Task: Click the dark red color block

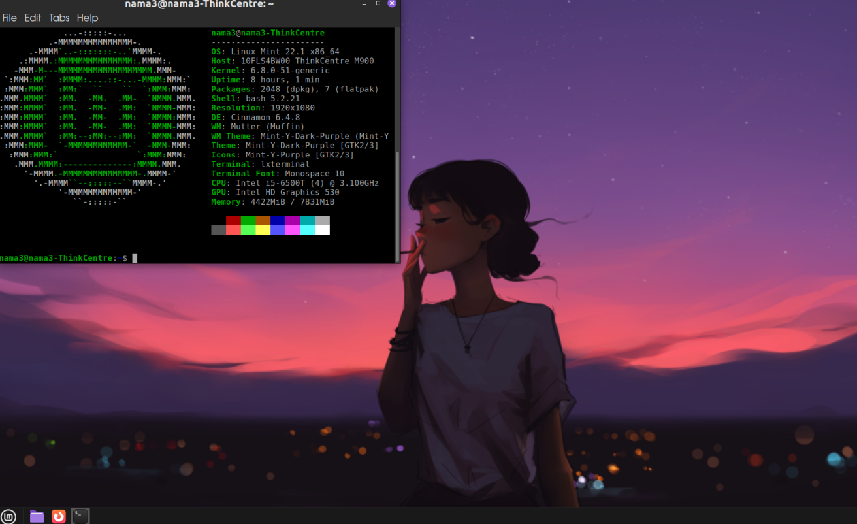Action: (x=233, y=221)
